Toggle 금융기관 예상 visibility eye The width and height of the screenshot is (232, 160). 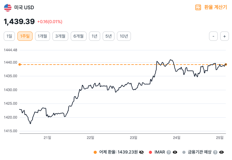[x=221, y=152]
